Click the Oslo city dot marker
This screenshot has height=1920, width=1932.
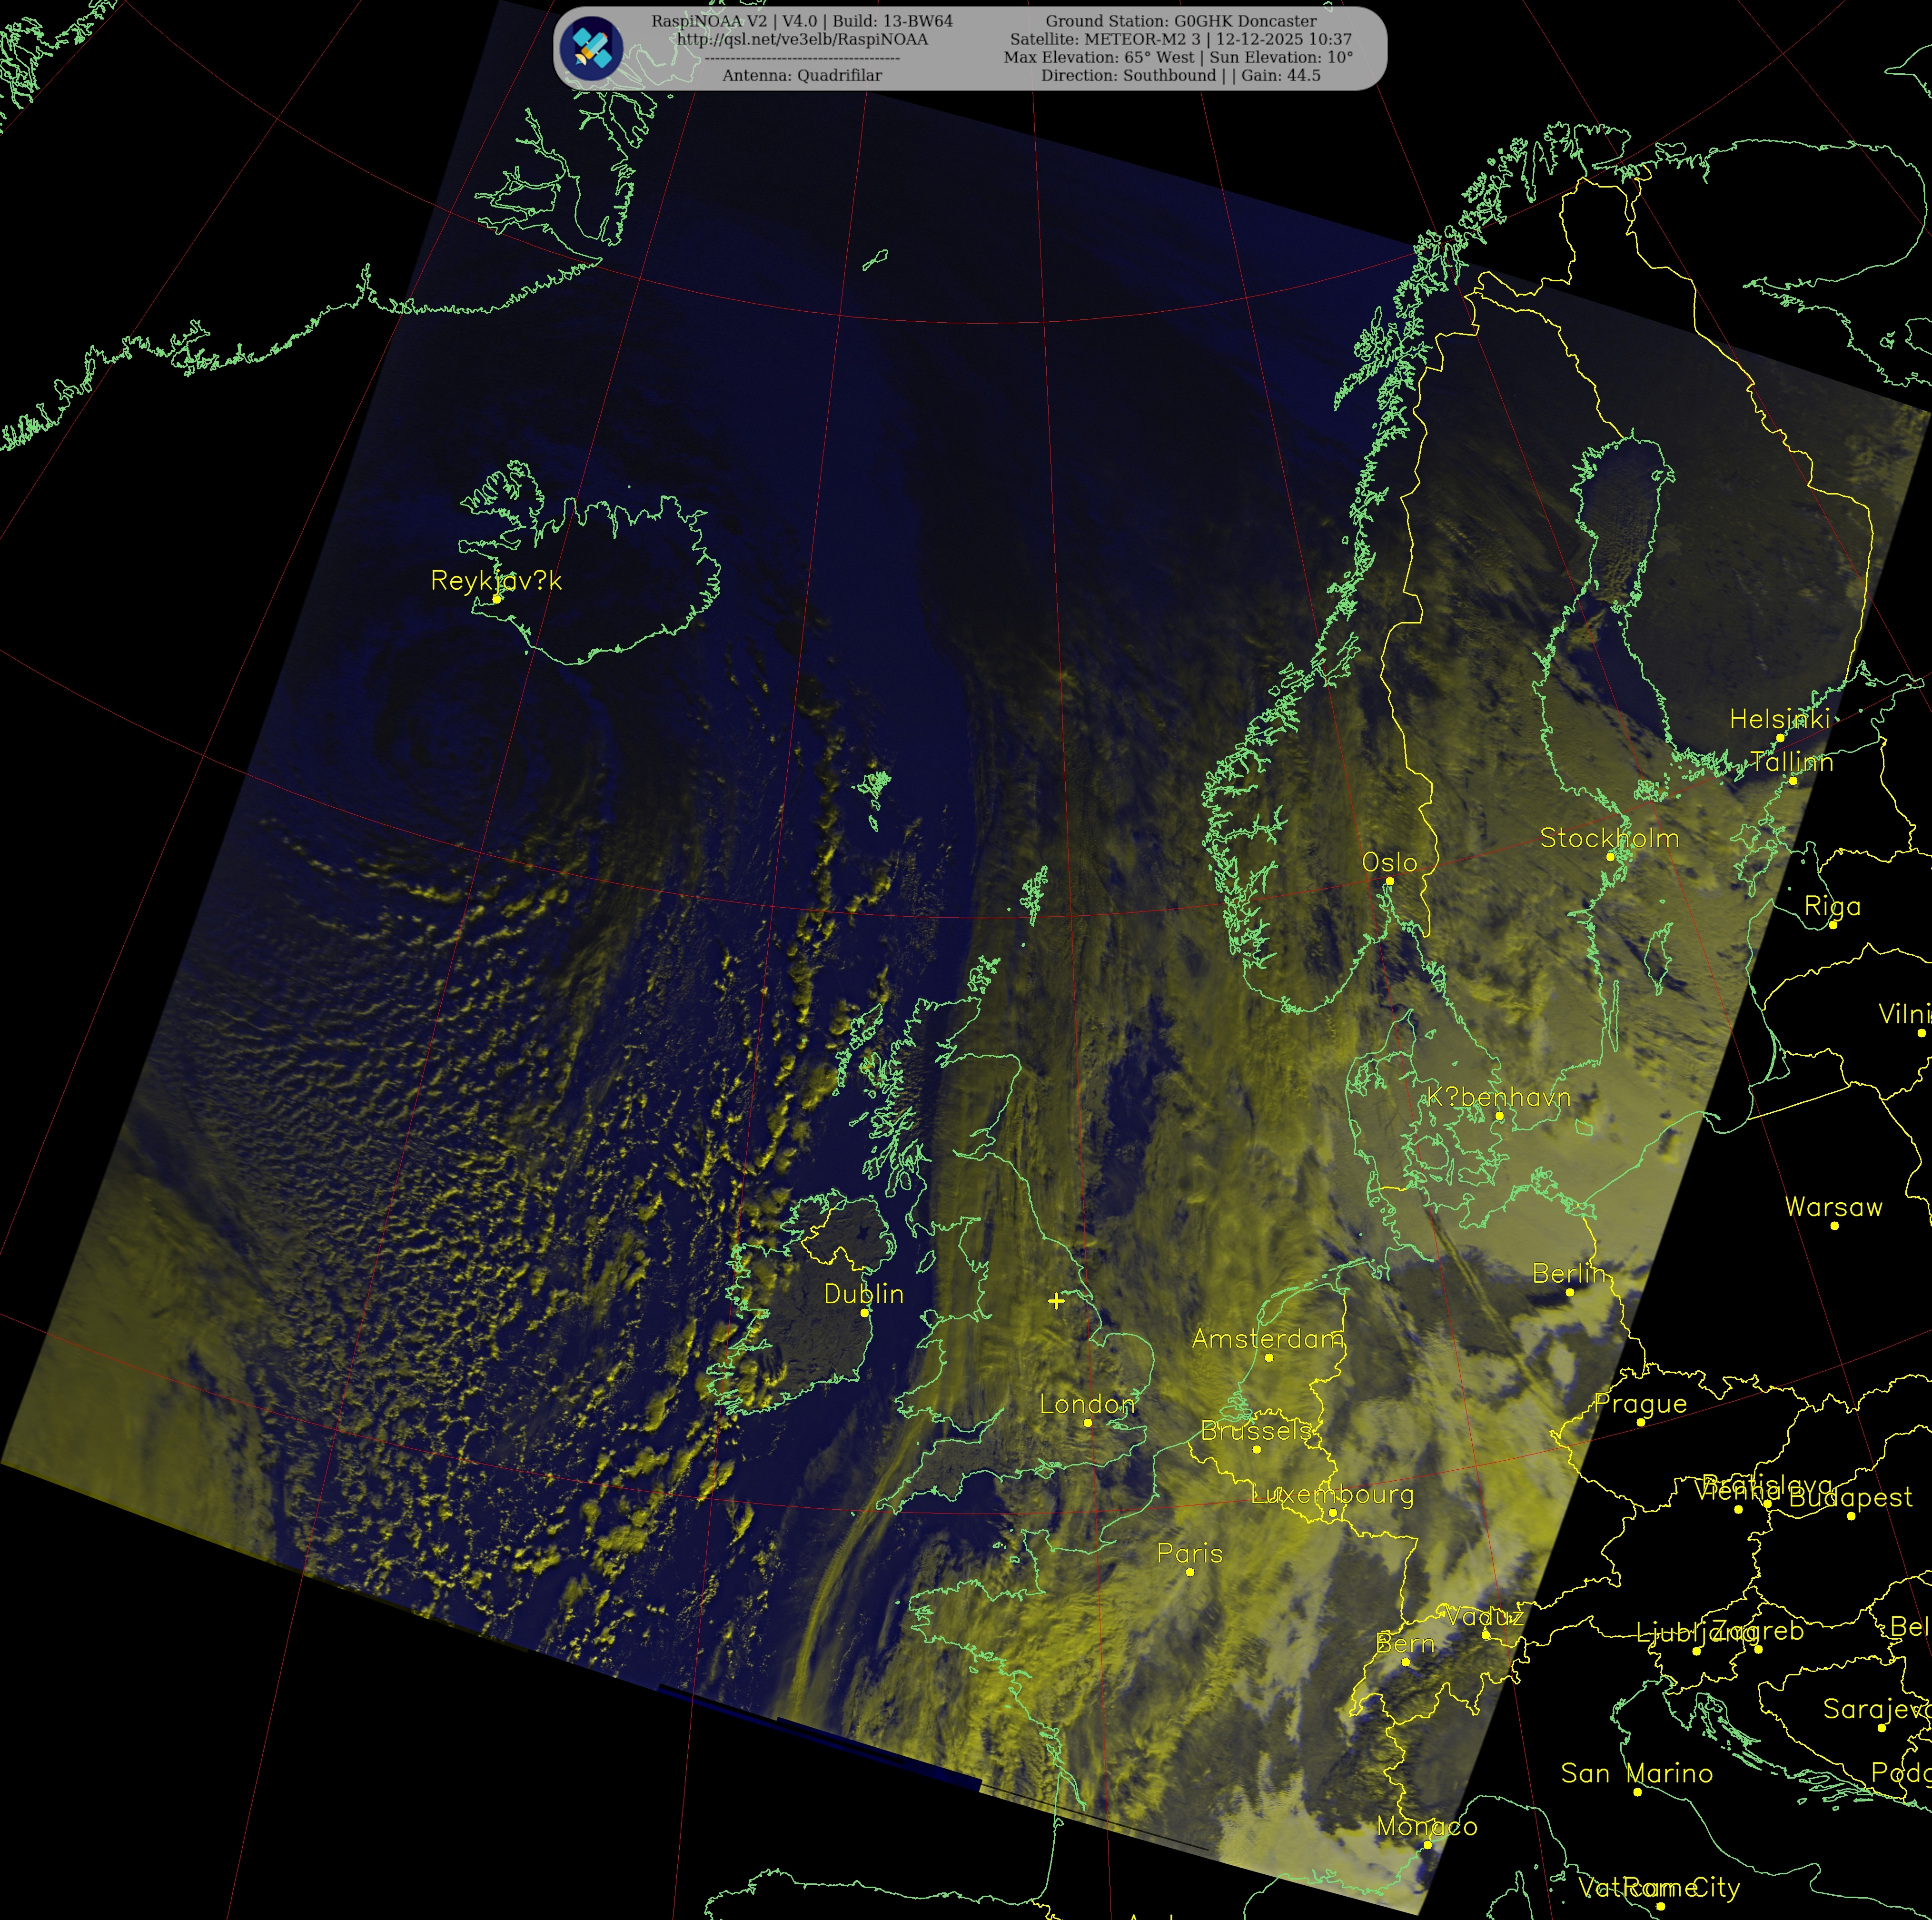[x=1389, y=881]
